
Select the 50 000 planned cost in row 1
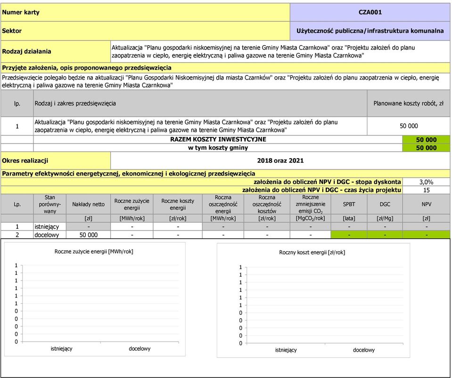point(409,126)
